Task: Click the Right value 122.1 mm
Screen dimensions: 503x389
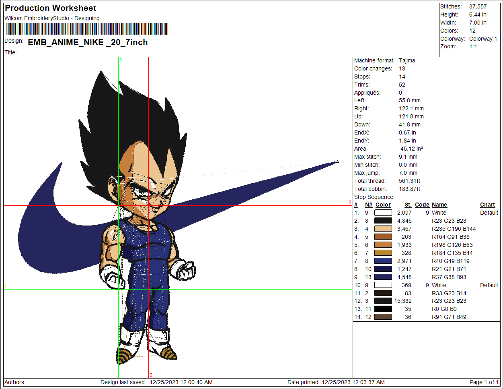Action: [411, 108]
